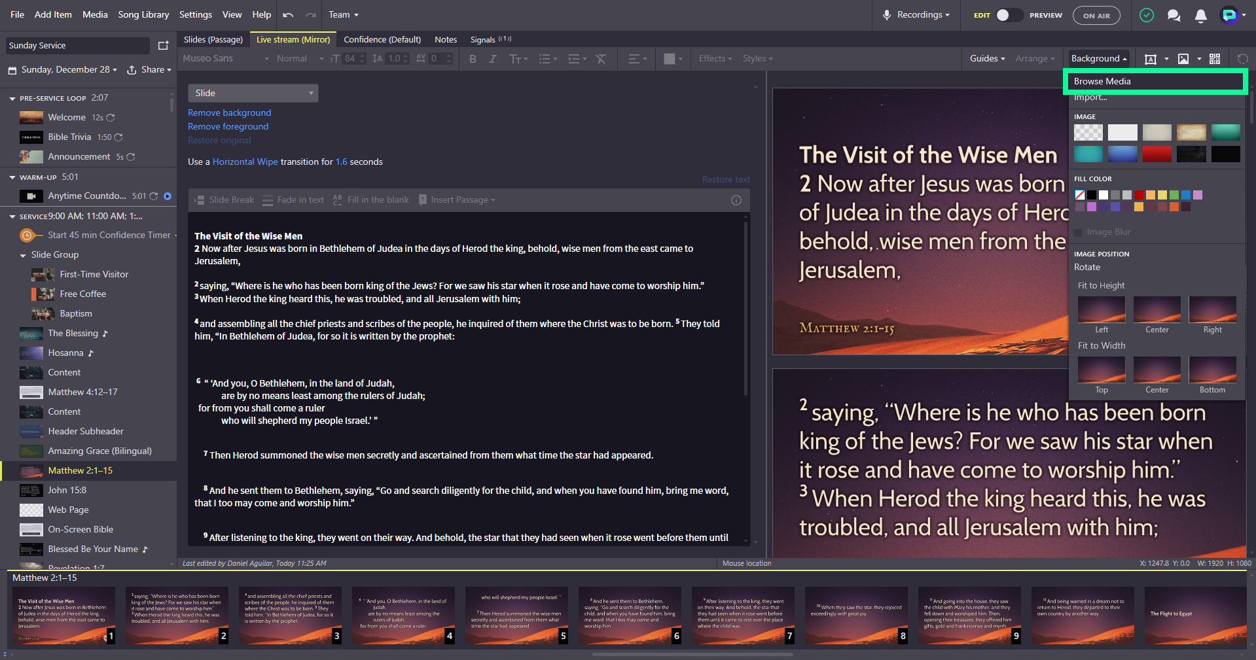Switch to the Slides (Passage) tab
Viewport: 1256px width, 660px height.
(213, 39)
